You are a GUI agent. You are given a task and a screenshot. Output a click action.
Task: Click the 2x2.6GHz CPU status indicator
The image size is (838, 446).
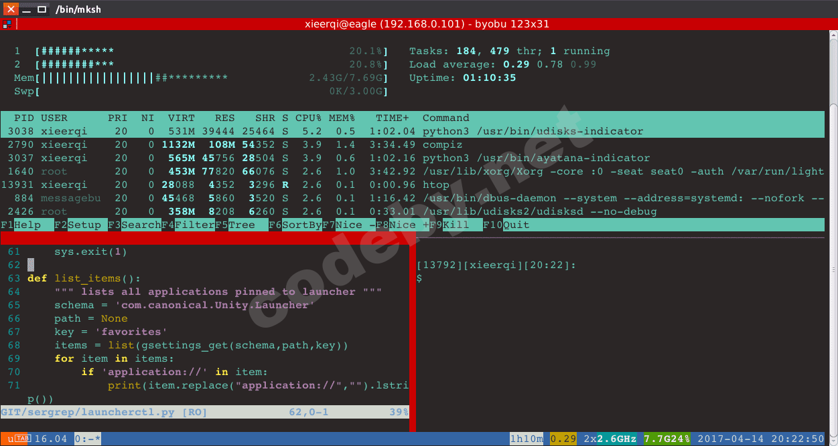pos(610,439)
